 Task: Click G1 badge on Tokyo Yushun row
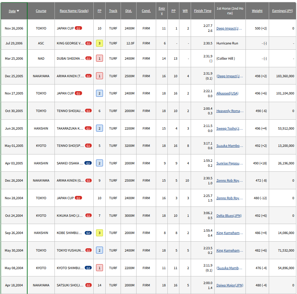[x=88, y=250]
